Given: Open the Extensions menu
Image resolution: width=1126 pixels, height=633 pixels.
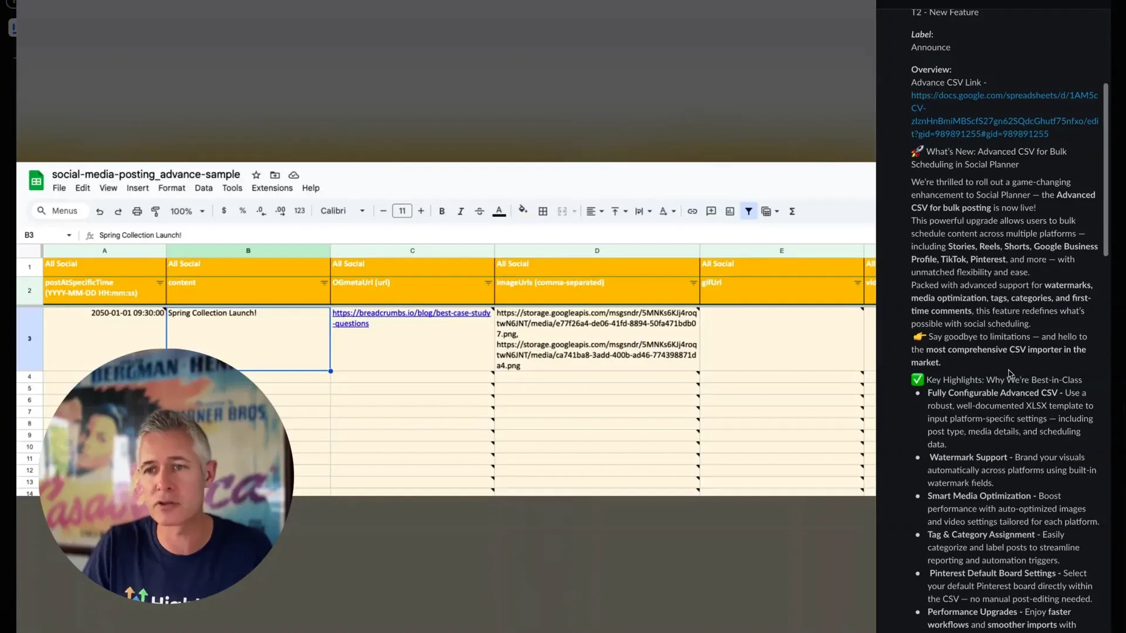Looking at the screenshot, I should (x=272, y=188).
